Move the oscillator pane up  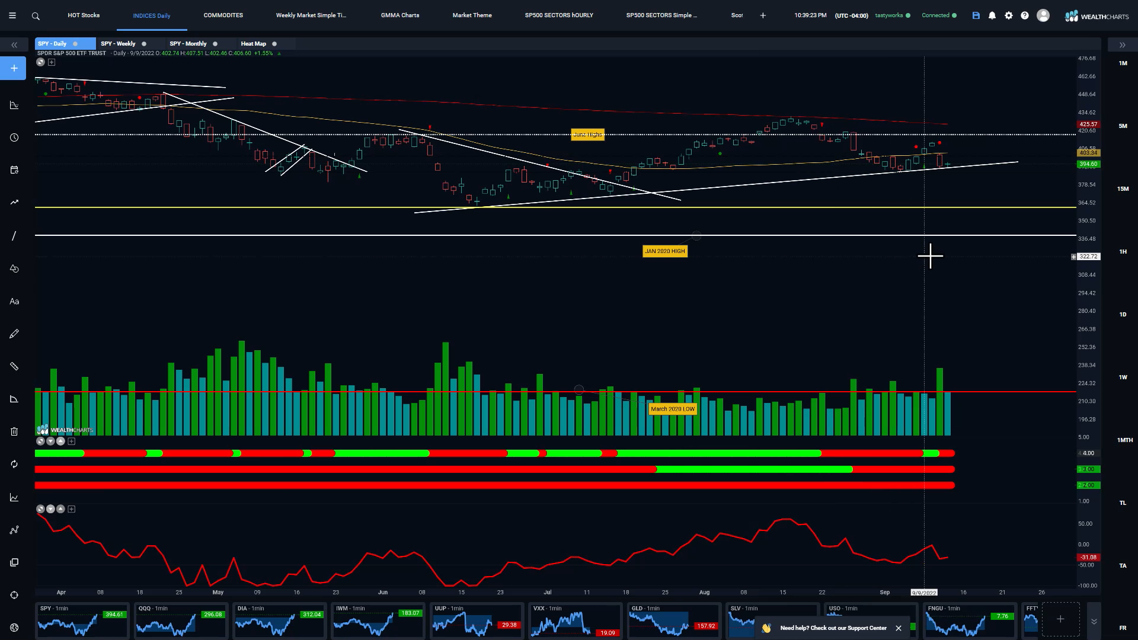(60, 509)
